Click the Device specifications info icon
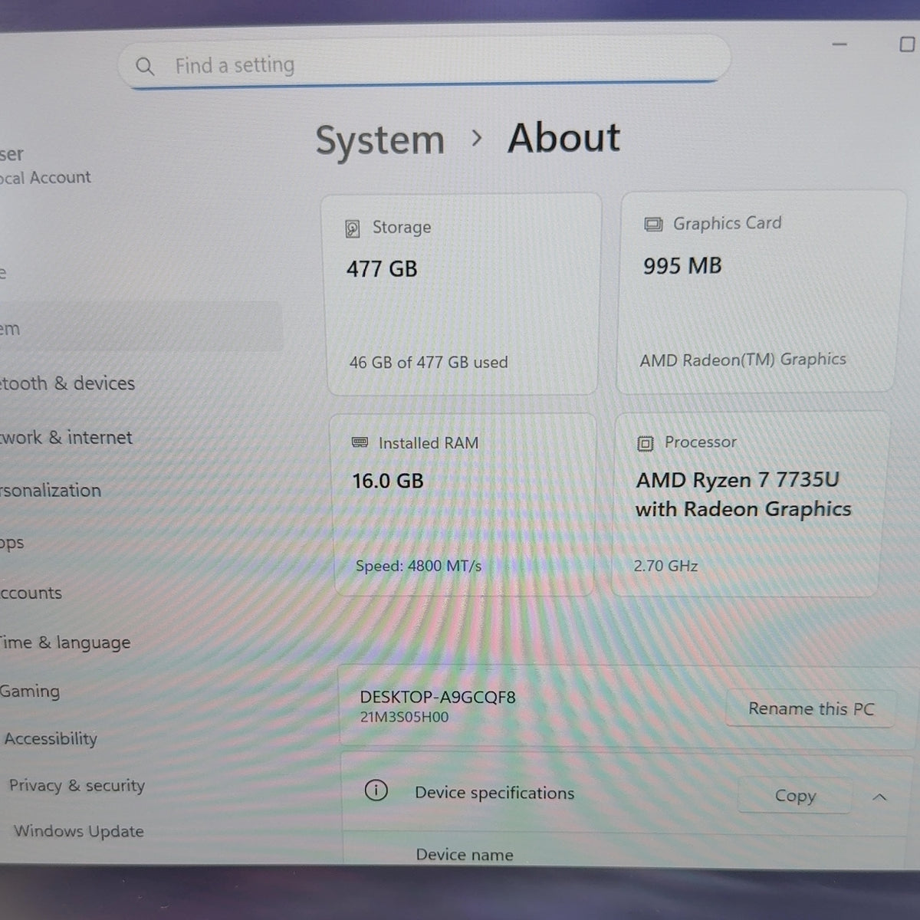The height and width of the screenshot is (920, 920). click(376, 790)
